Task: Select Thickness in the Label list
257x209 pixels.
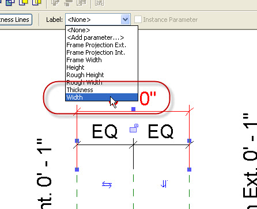Action: click(x=101, y=90)
